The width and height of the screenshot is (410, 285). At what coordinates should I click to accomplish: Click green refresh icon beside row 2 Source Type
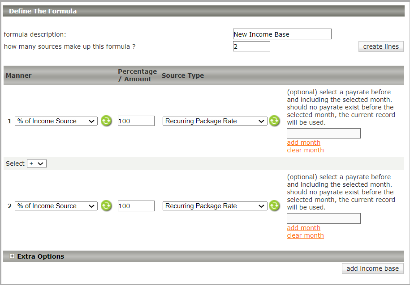(274, 205)
